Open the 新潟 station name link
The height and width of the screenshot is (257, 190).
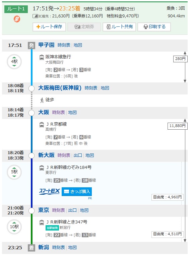[44, 247]
